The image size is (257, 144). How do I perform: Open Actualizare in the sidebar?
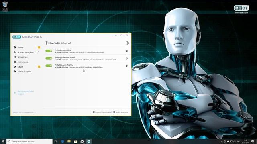tap(22, 57)
